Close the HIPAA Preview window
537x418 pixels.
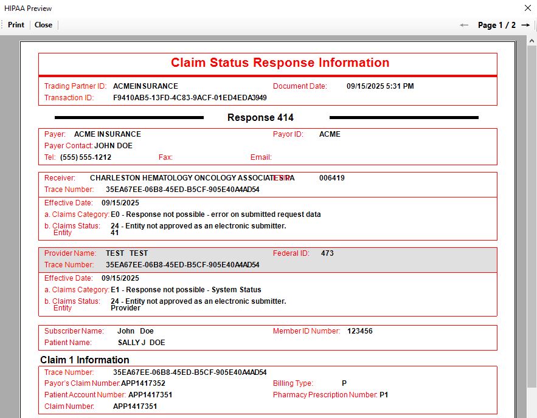pos(528,9)
